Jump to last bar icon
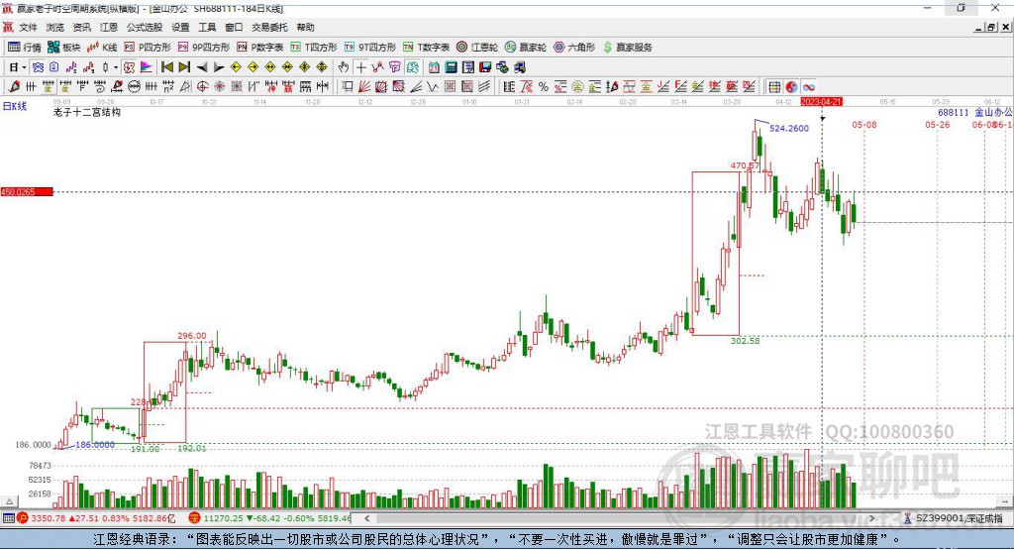This screenshot has width=1014, height=549. tap(184, 67)
